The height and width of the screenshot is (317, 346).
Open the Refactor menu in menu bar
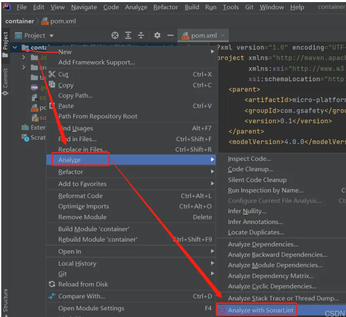pos(166,7)
